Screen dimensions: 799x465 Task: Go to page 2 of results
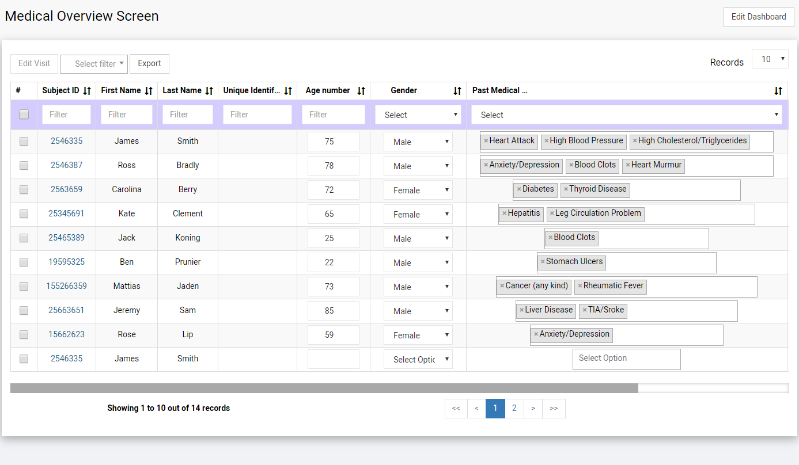point(514,408)
